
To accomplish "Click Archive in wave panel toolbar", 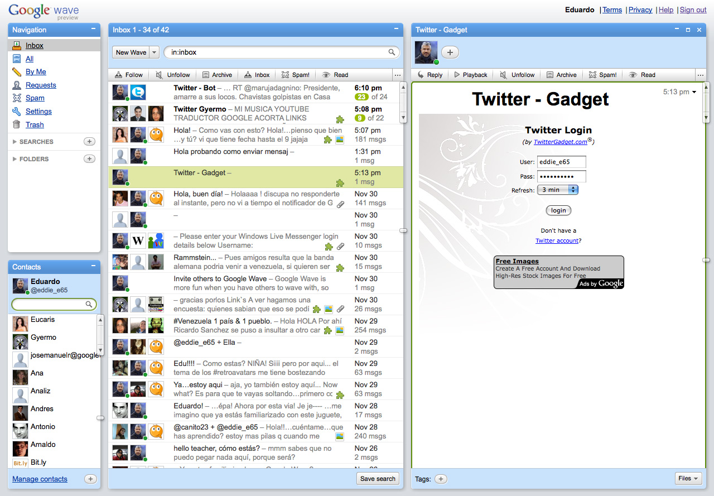I will pyautogui.click(x=561, y=75).
